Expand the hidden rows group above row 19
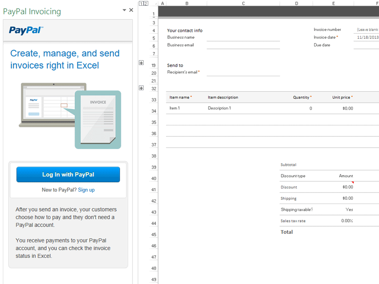 (x=141, y=63)
